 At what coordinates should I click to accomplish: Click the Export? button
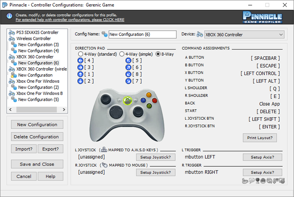[50, 149]
